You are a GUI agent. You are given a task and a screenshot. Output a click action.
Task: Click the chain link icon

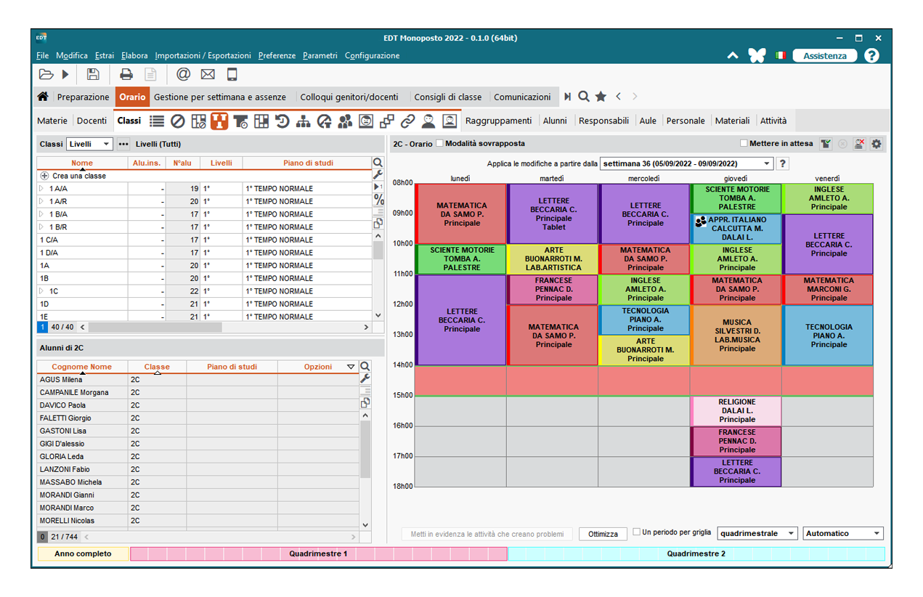click(408, 121)
